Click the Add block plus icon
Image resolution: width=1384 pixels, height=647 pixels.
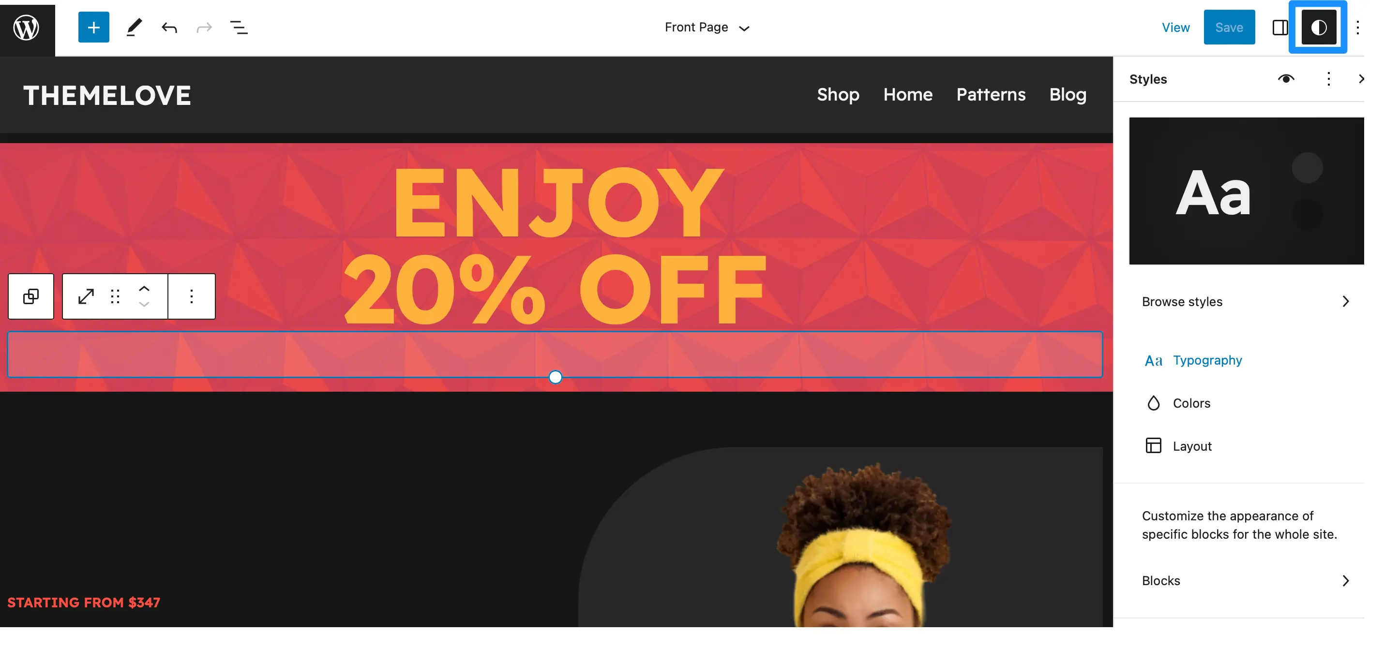pos(93,27)
